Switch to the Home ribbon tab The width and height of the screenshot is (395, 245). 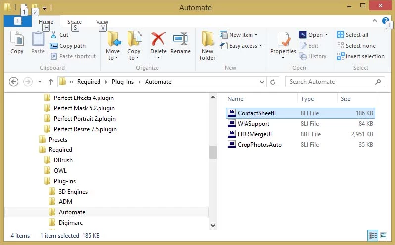click(46, 22)
